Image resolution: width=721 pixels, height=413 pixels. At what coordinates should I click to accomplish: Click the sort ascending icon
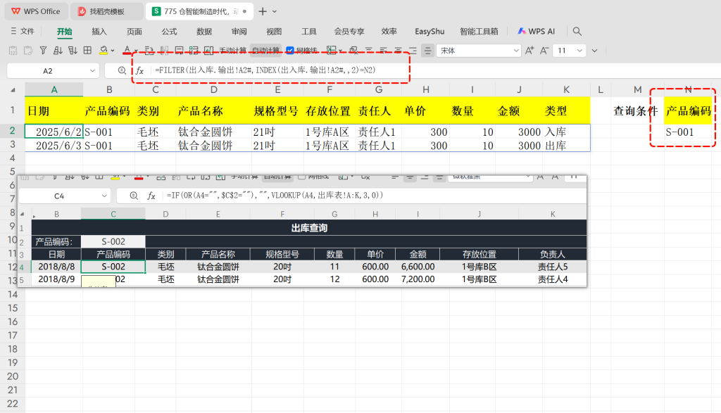point(58,51)
